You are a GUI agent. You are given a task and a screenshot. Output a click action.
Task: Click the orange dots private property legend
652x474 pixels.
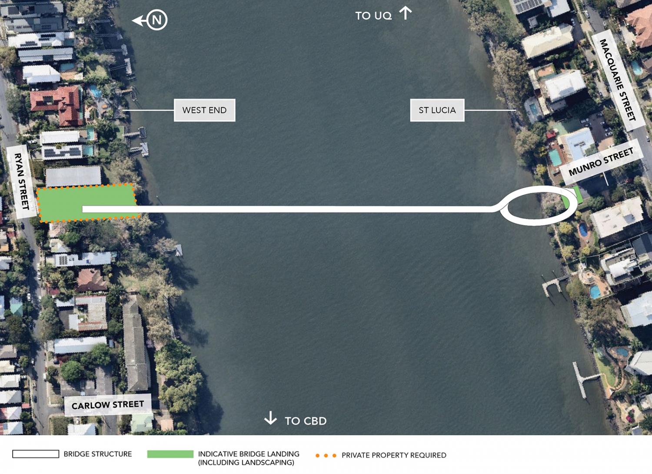tap(326, 455)
